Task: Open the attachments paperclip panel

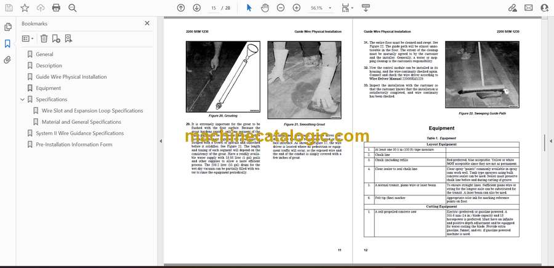Action: 7,60
